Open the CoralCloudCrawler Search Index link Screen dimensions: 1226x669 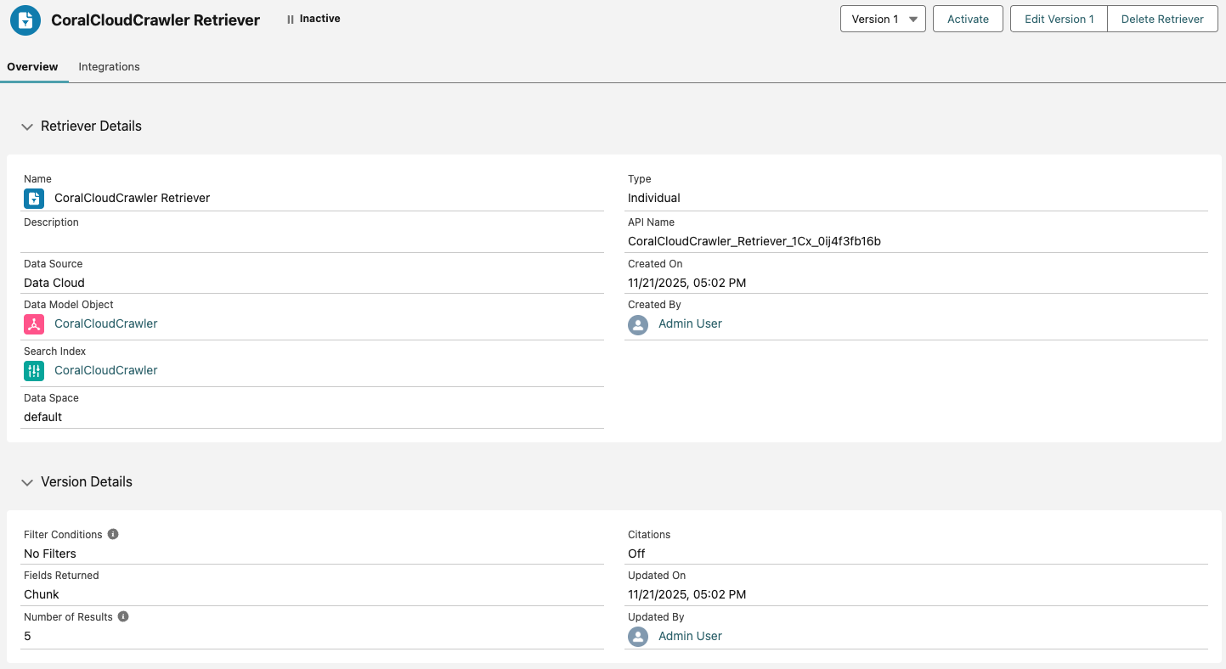coord(106,371)
